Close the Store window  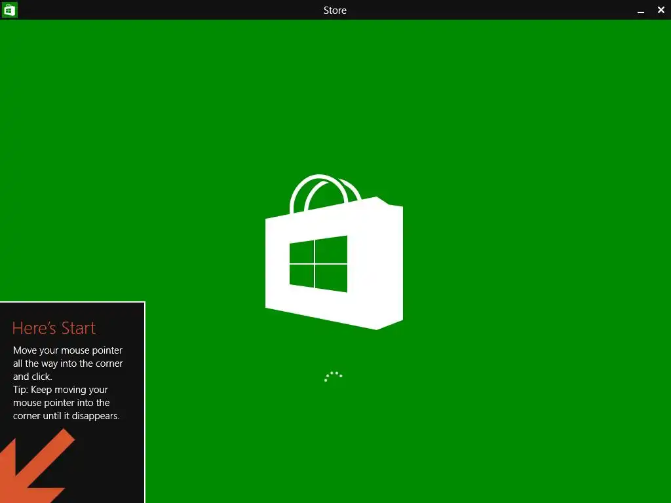tap(661, 9)
